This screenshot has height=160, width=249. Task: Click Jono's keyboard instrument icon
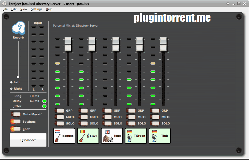click(x=108, y=139)
